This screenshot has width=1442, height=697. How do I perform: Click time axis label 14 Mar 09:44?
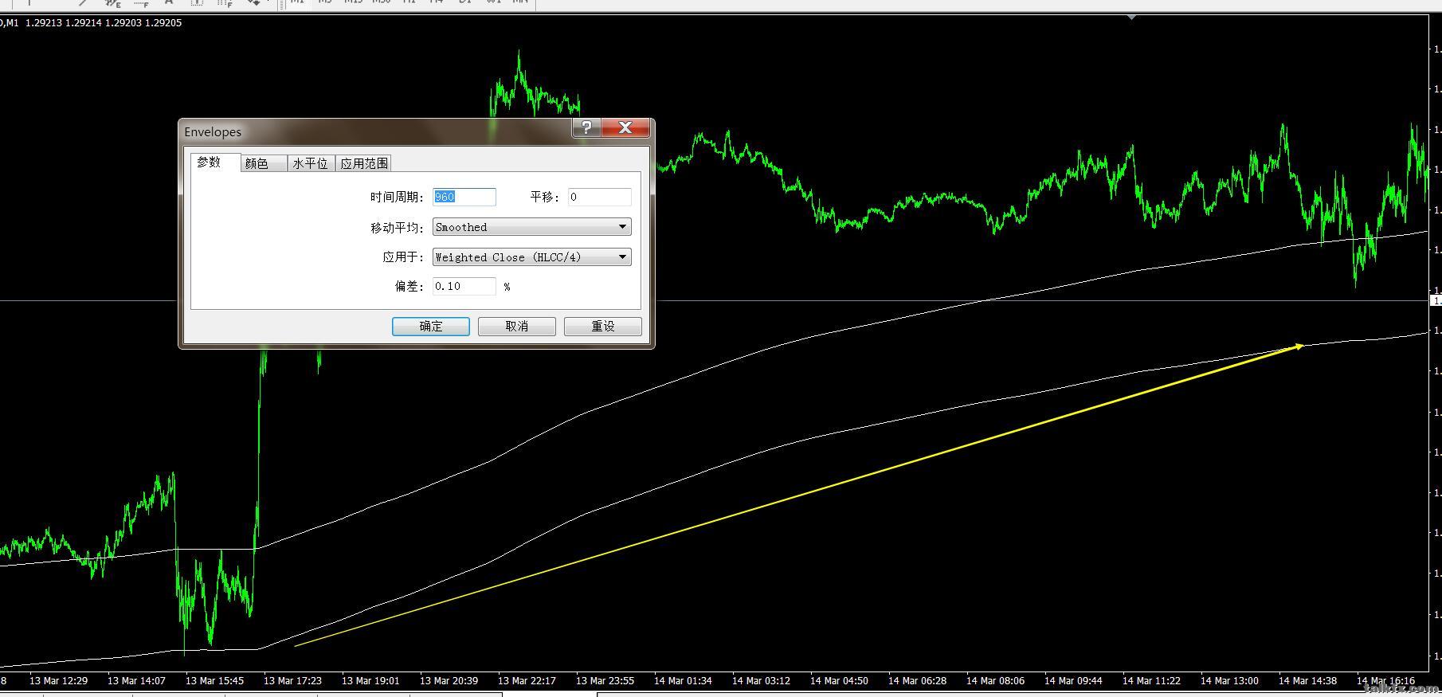pyautogui.click(x=1073, y=681)
